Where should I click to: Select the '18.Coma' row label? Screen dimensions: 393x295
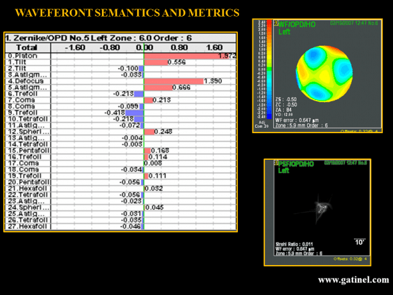23,169
